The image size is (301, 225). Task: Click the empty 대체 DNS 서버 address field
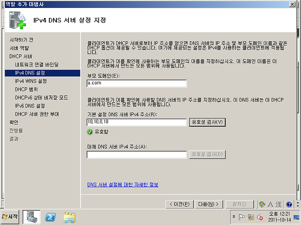[x=136, y=155]
